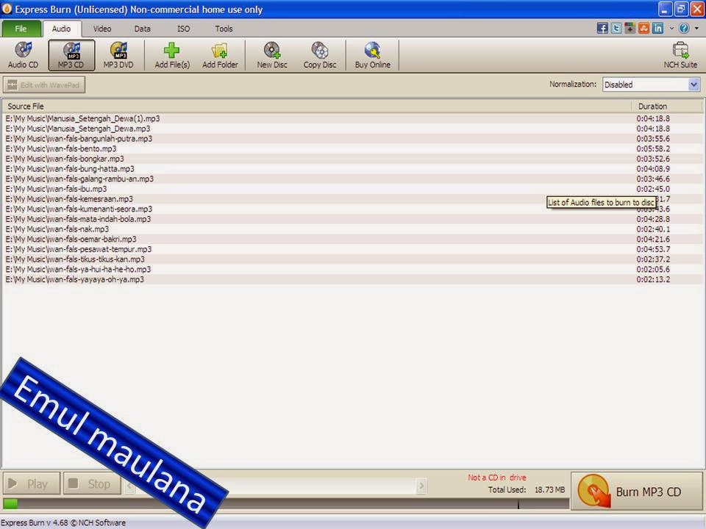Launch the NCH Suite icon

[x=680, y=54]
